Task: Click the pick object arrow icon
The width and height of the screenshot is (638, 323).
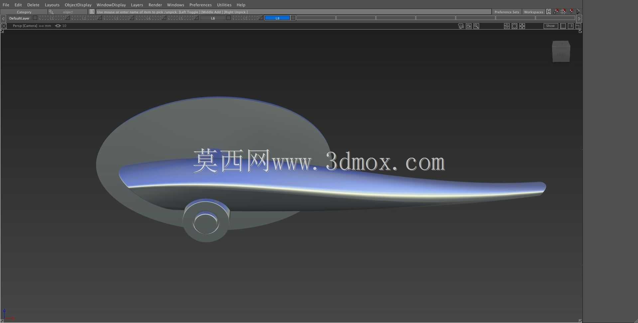Action: click(51, 12)
